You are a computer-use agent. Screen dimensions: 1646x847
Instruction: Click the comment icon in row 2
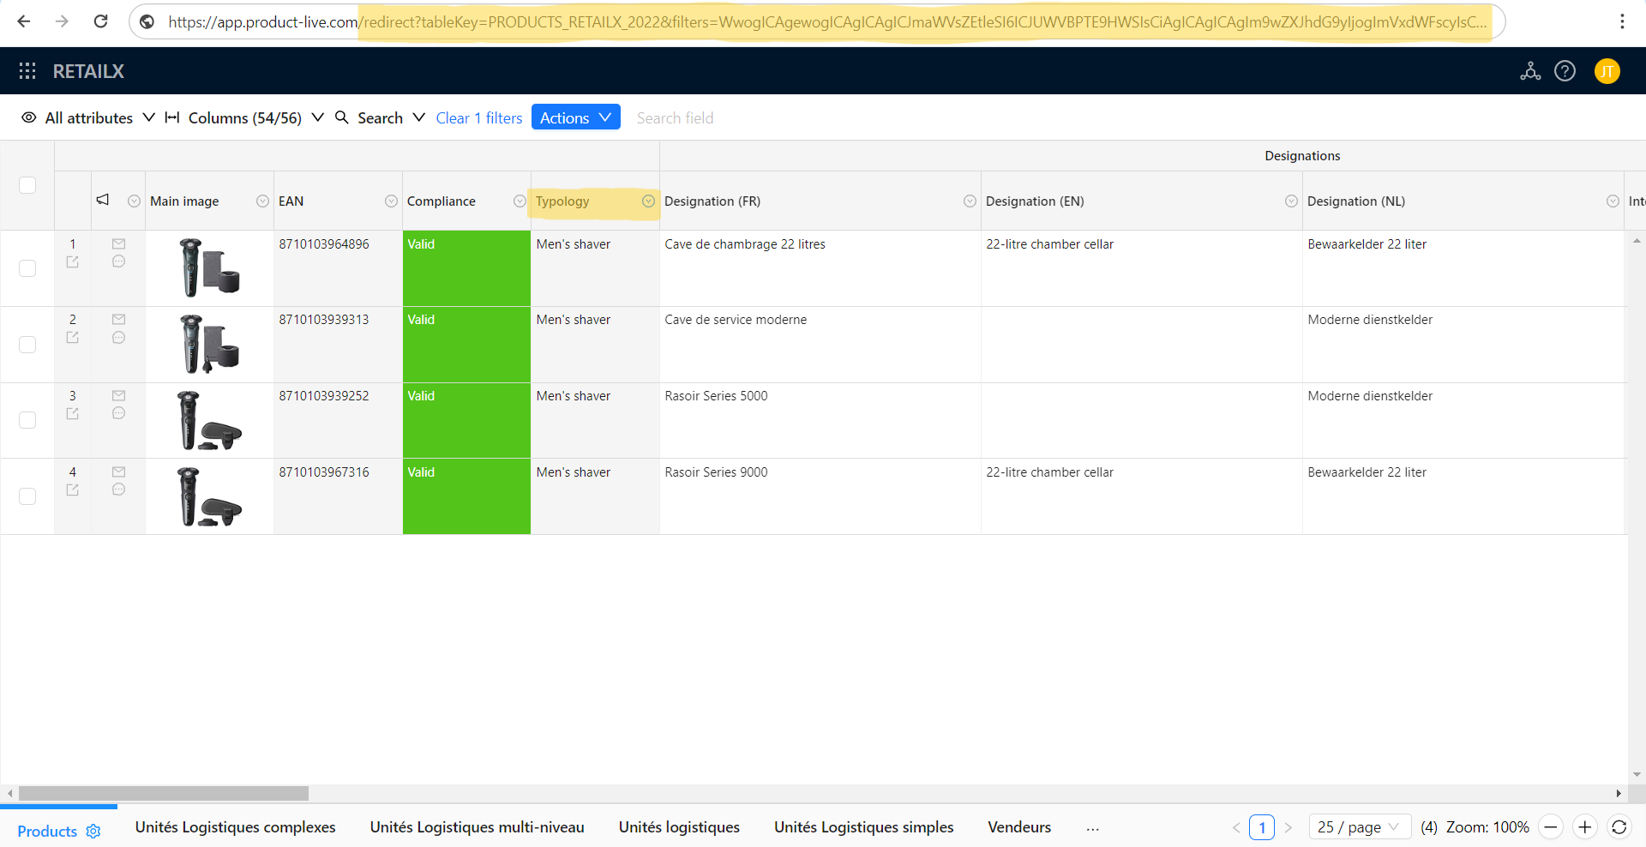point(118,338)
